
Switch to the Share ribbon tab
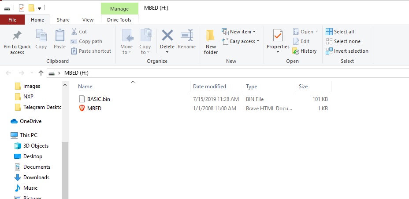pyautogui.click(x=63, y=20)
